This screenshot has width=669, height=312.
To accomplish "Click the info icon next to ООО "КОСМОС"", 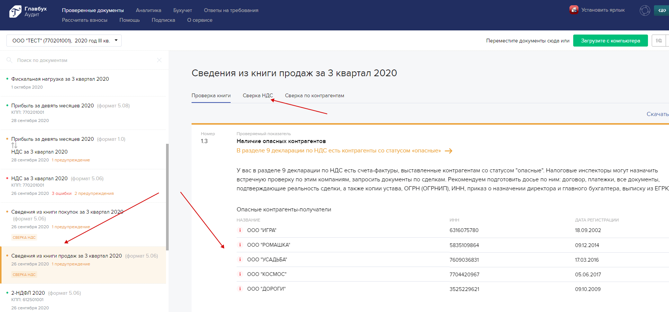I will (240, 274).
